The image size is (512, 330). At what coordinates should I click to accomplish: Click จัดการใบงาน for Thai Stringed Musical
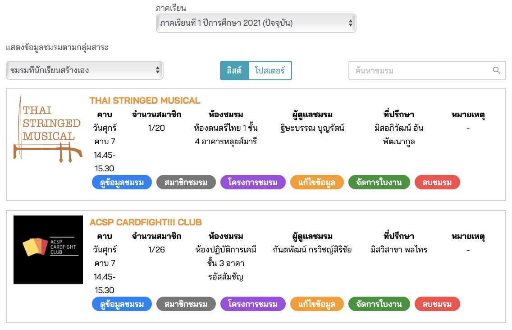tap(379, 183)
